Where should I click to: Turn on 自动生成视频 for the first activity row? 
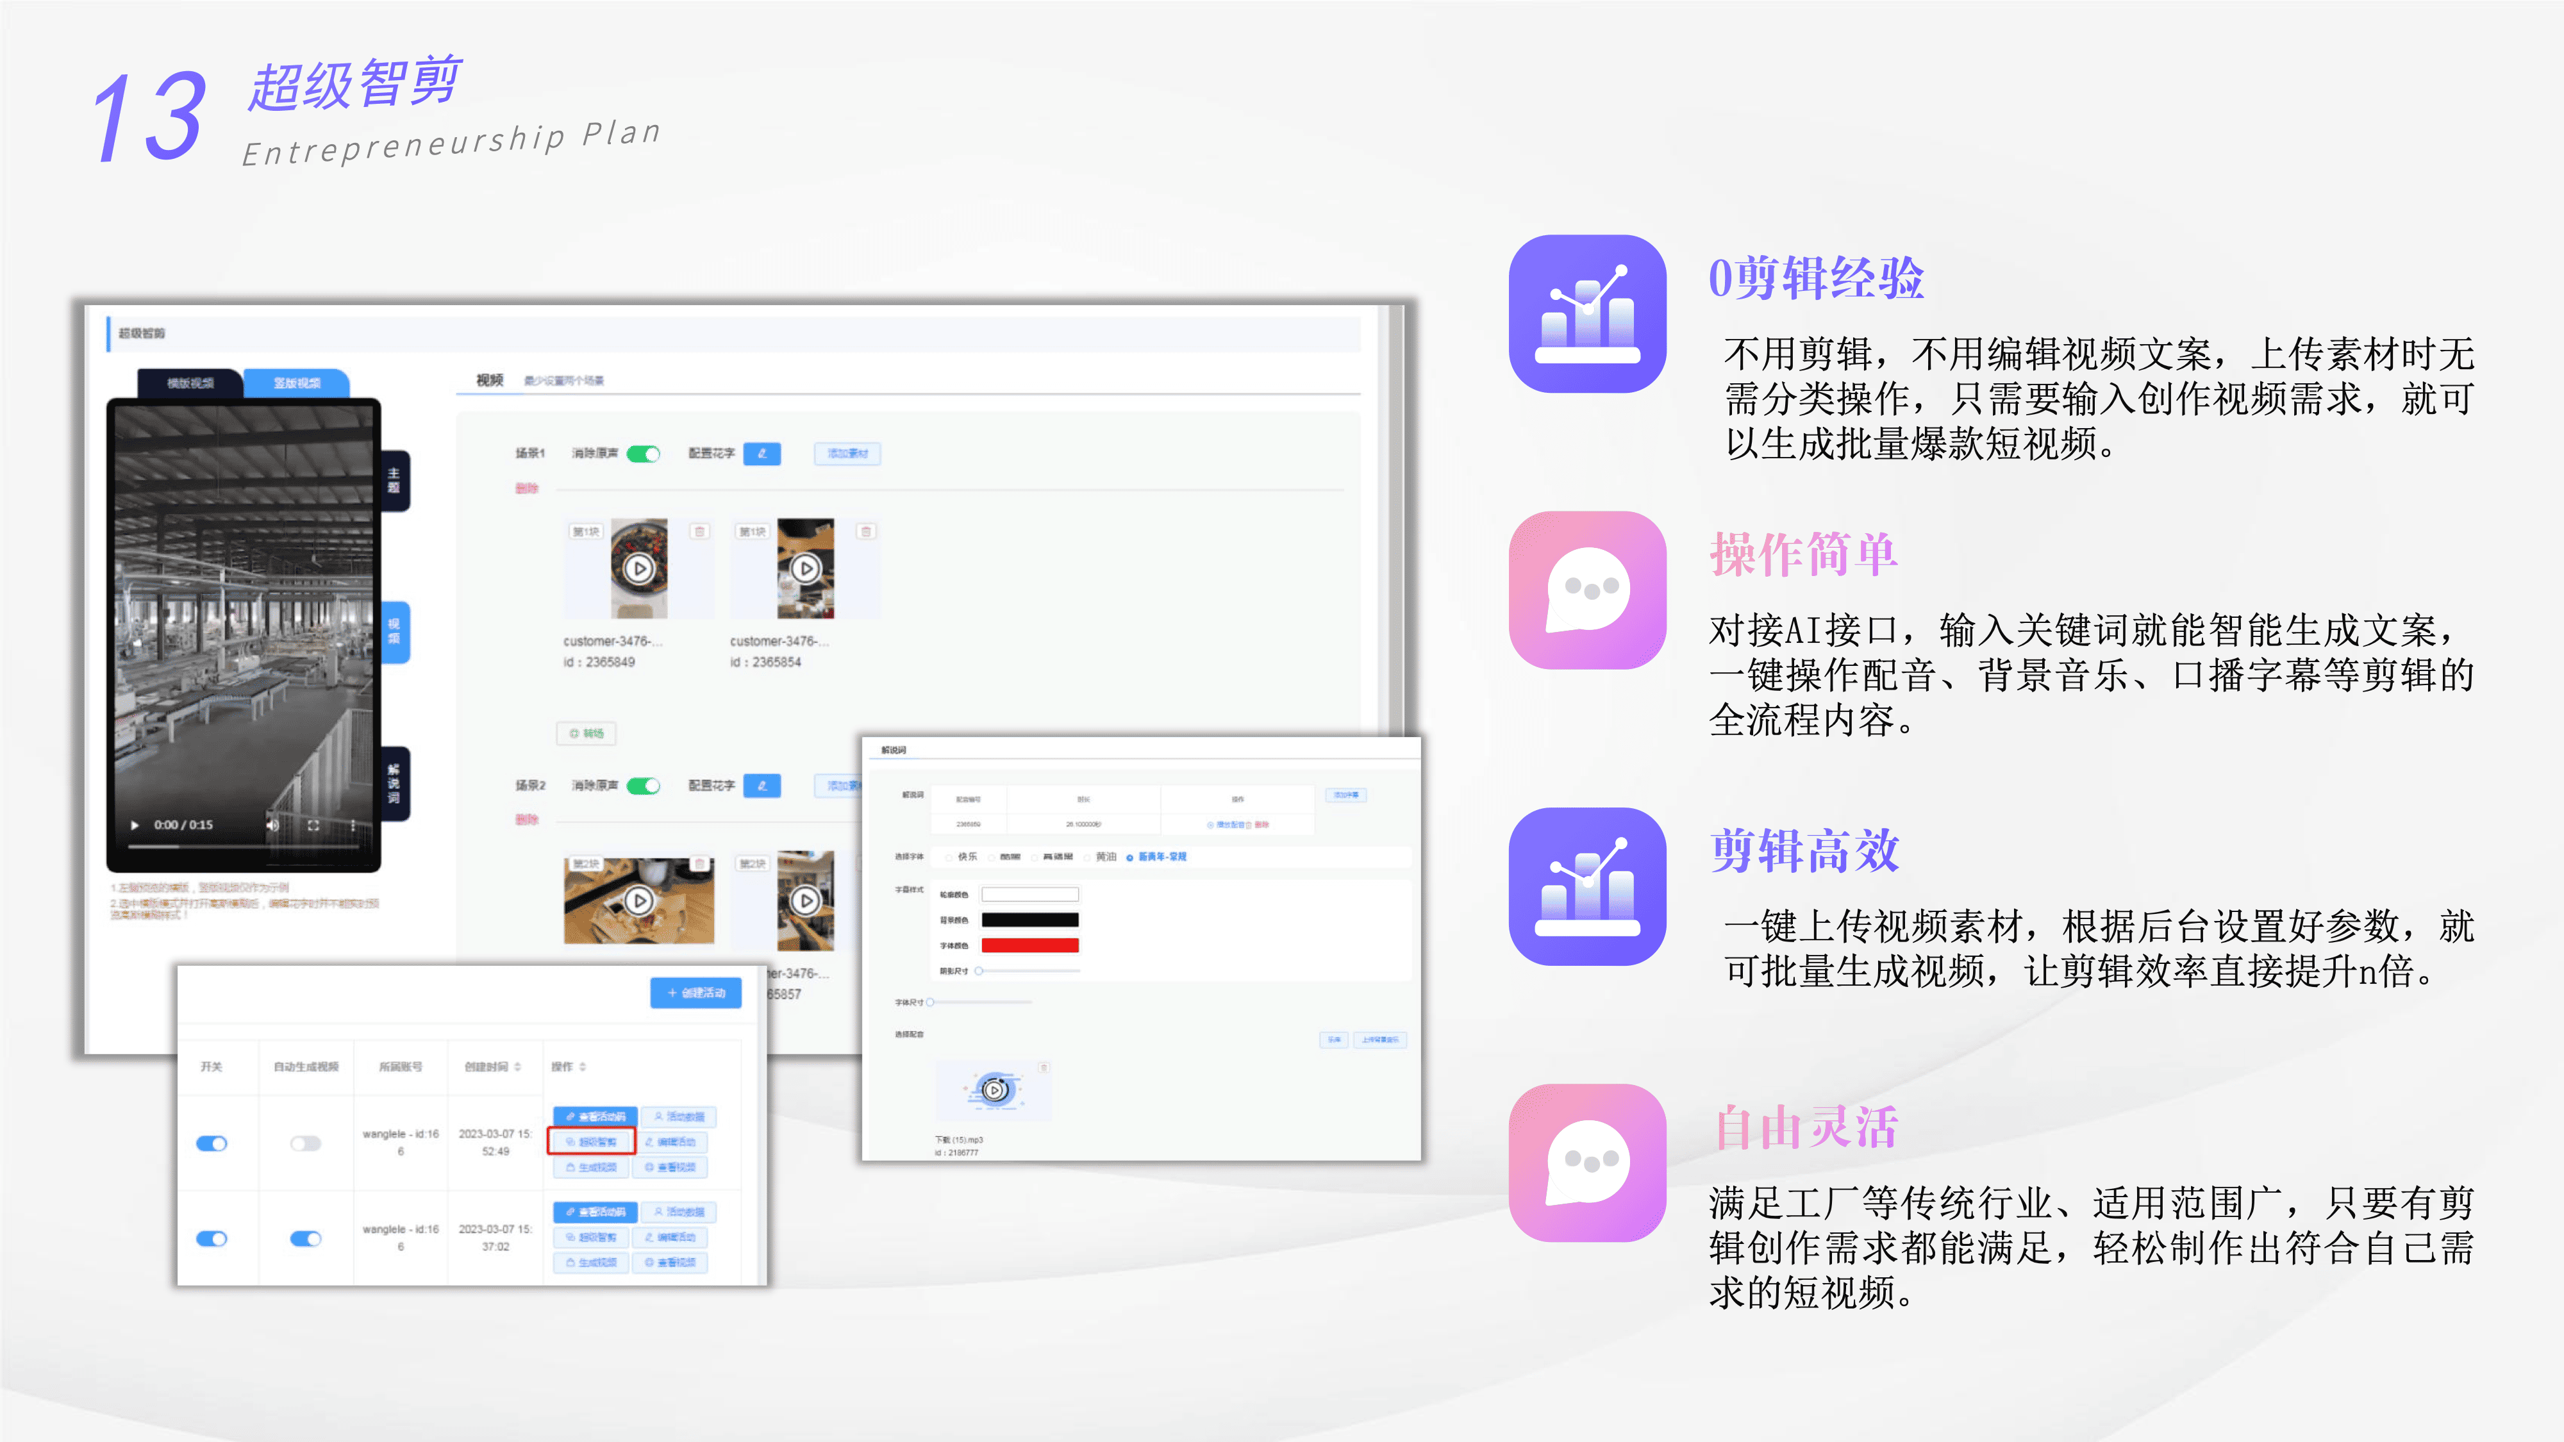[306, 1143]
